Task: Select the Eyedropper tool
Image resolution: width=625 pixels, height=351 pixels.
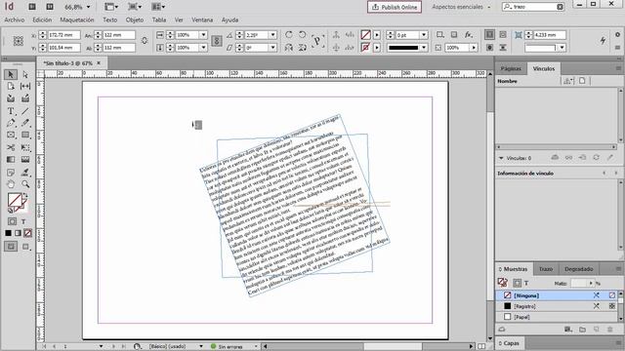Action: click(x=25, y=173)
